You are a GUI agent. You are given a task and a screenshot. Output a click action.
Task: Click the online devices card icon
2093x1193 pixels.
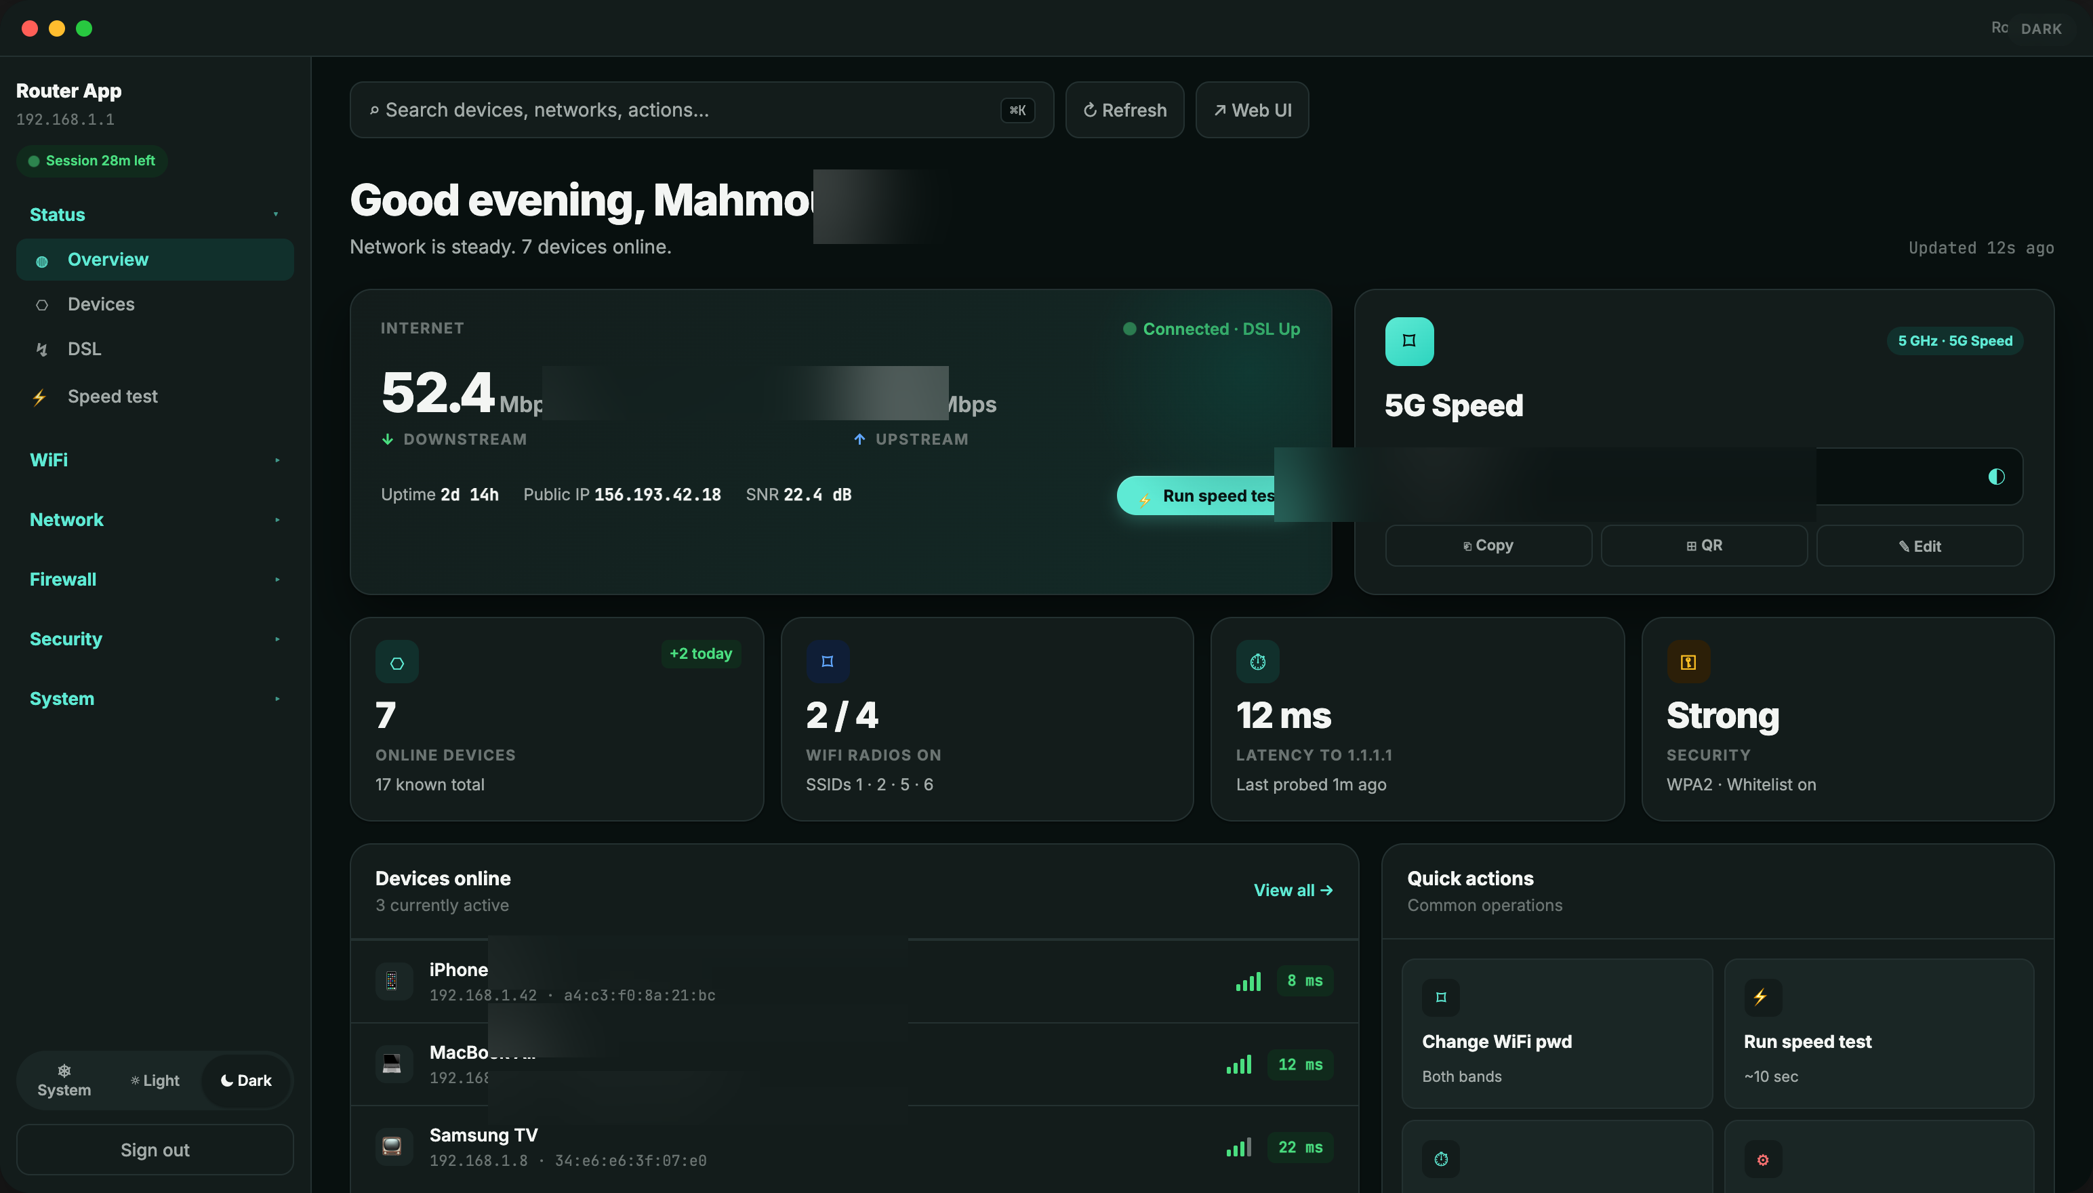tap(397, 662)
